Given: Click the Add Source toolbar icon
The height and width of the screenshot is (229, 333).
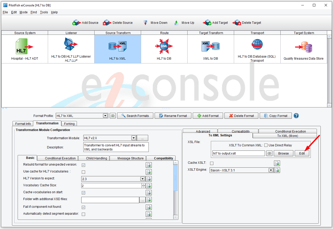Looking at the screenshot, I should (76, 23).
